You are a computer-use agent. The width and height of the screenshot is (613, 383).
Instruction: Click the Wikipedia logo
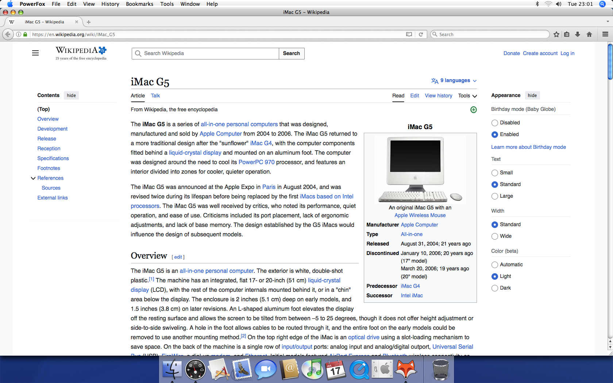point(81,53)
